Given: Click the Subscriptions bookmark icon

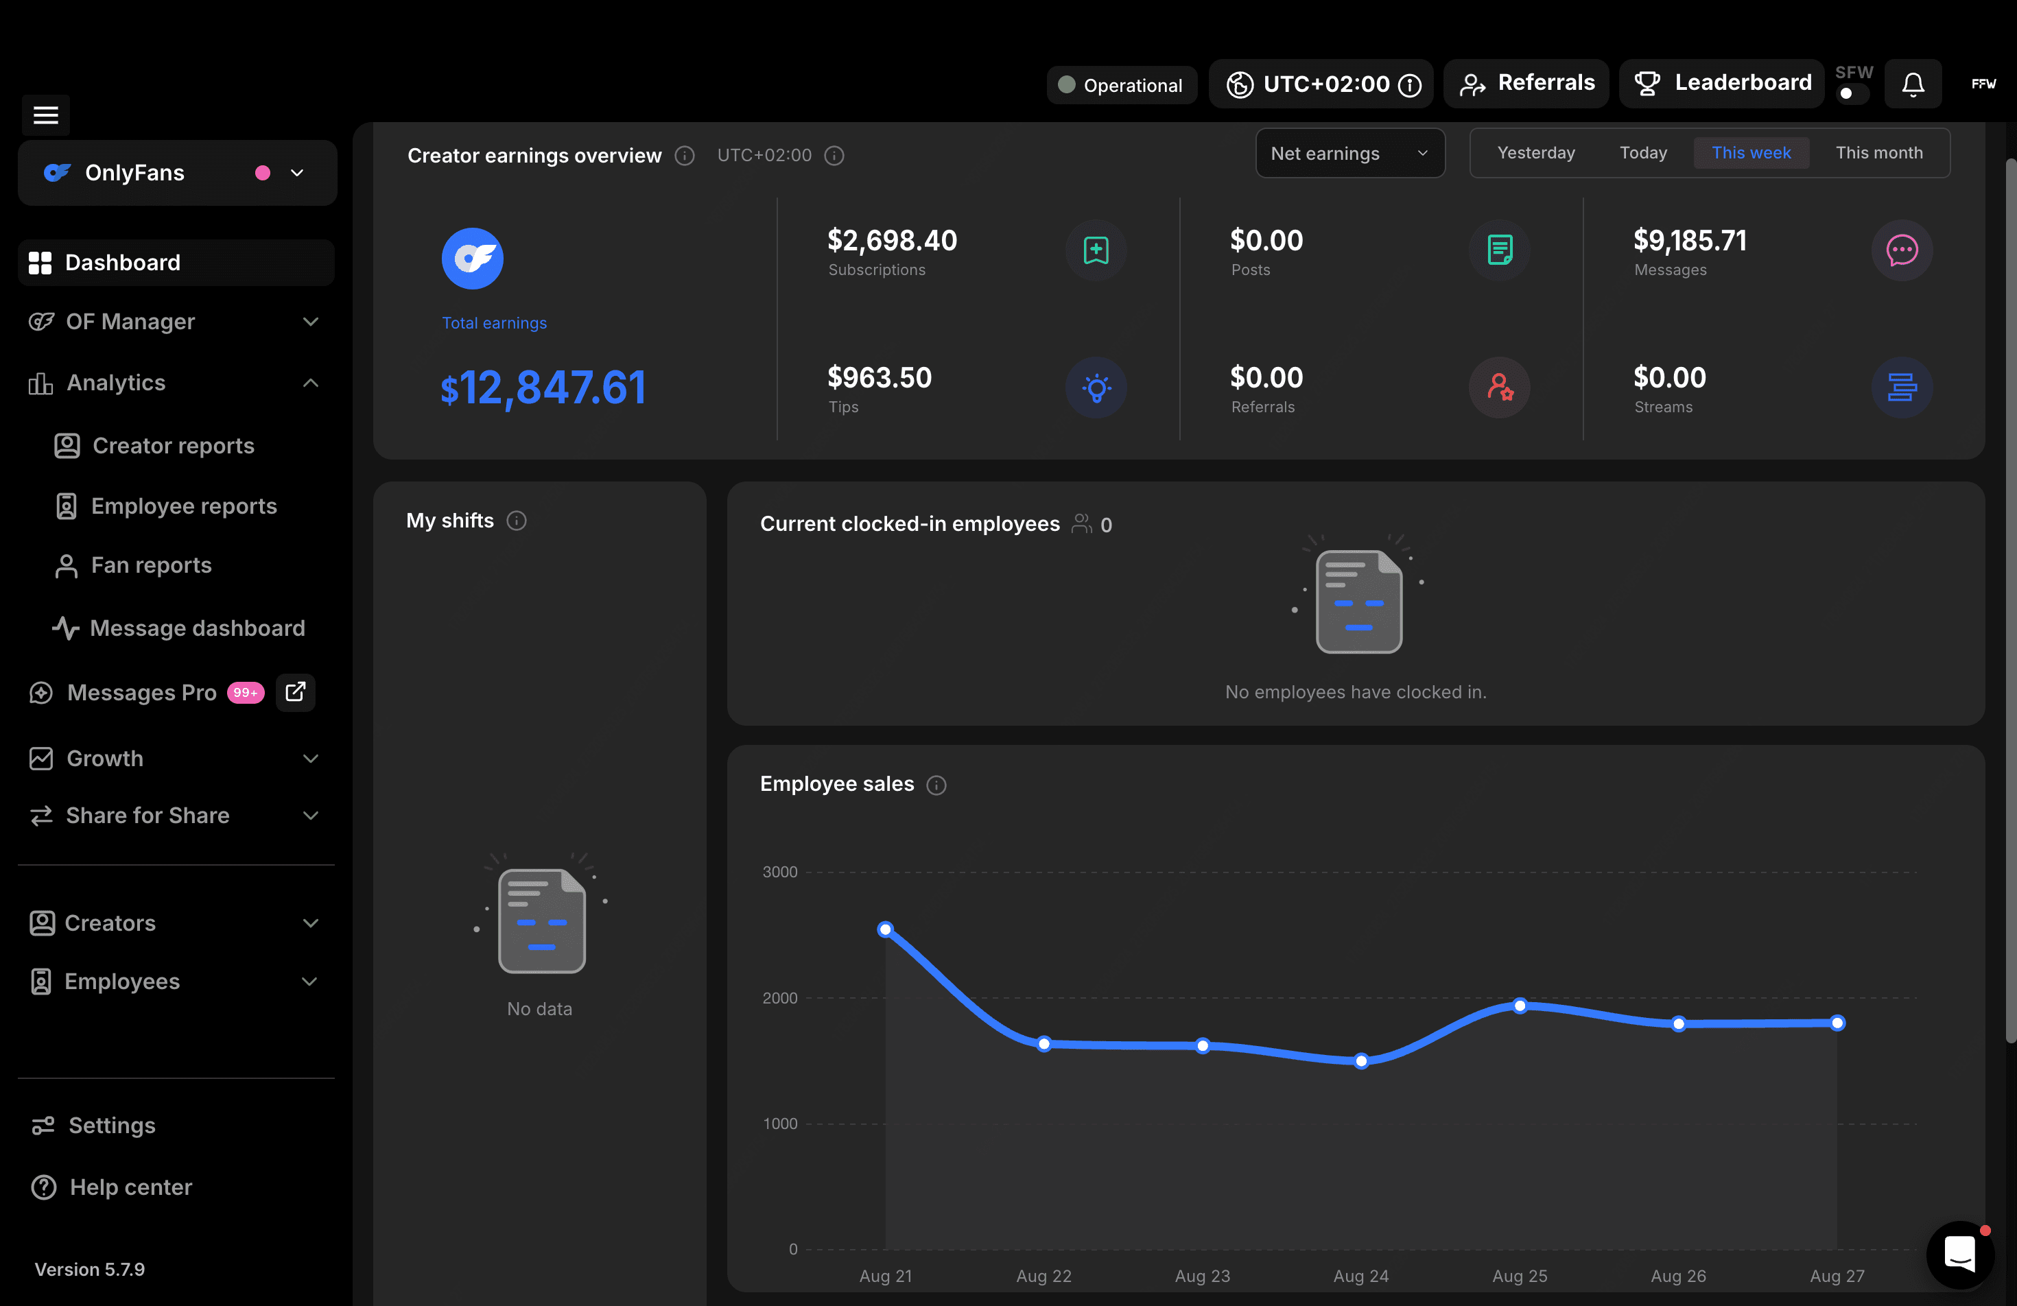Looking at the screenshot, I should pyautogui.click(x=1096, y=250).
